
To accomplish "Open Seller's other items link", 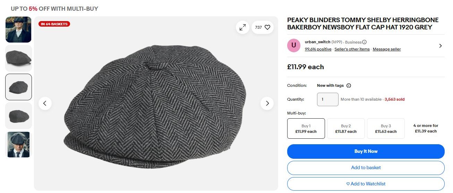I will pos(352,49).
